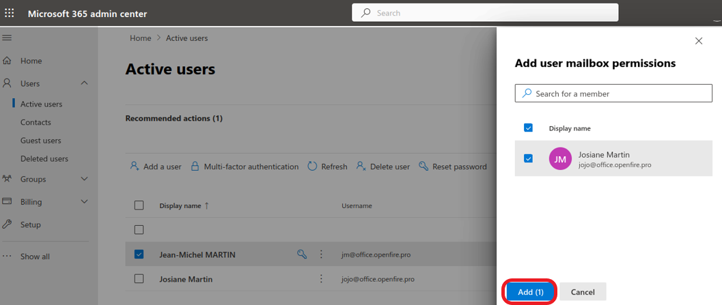Toggle the select-all checkbox in permissions panel

(529, 128)
